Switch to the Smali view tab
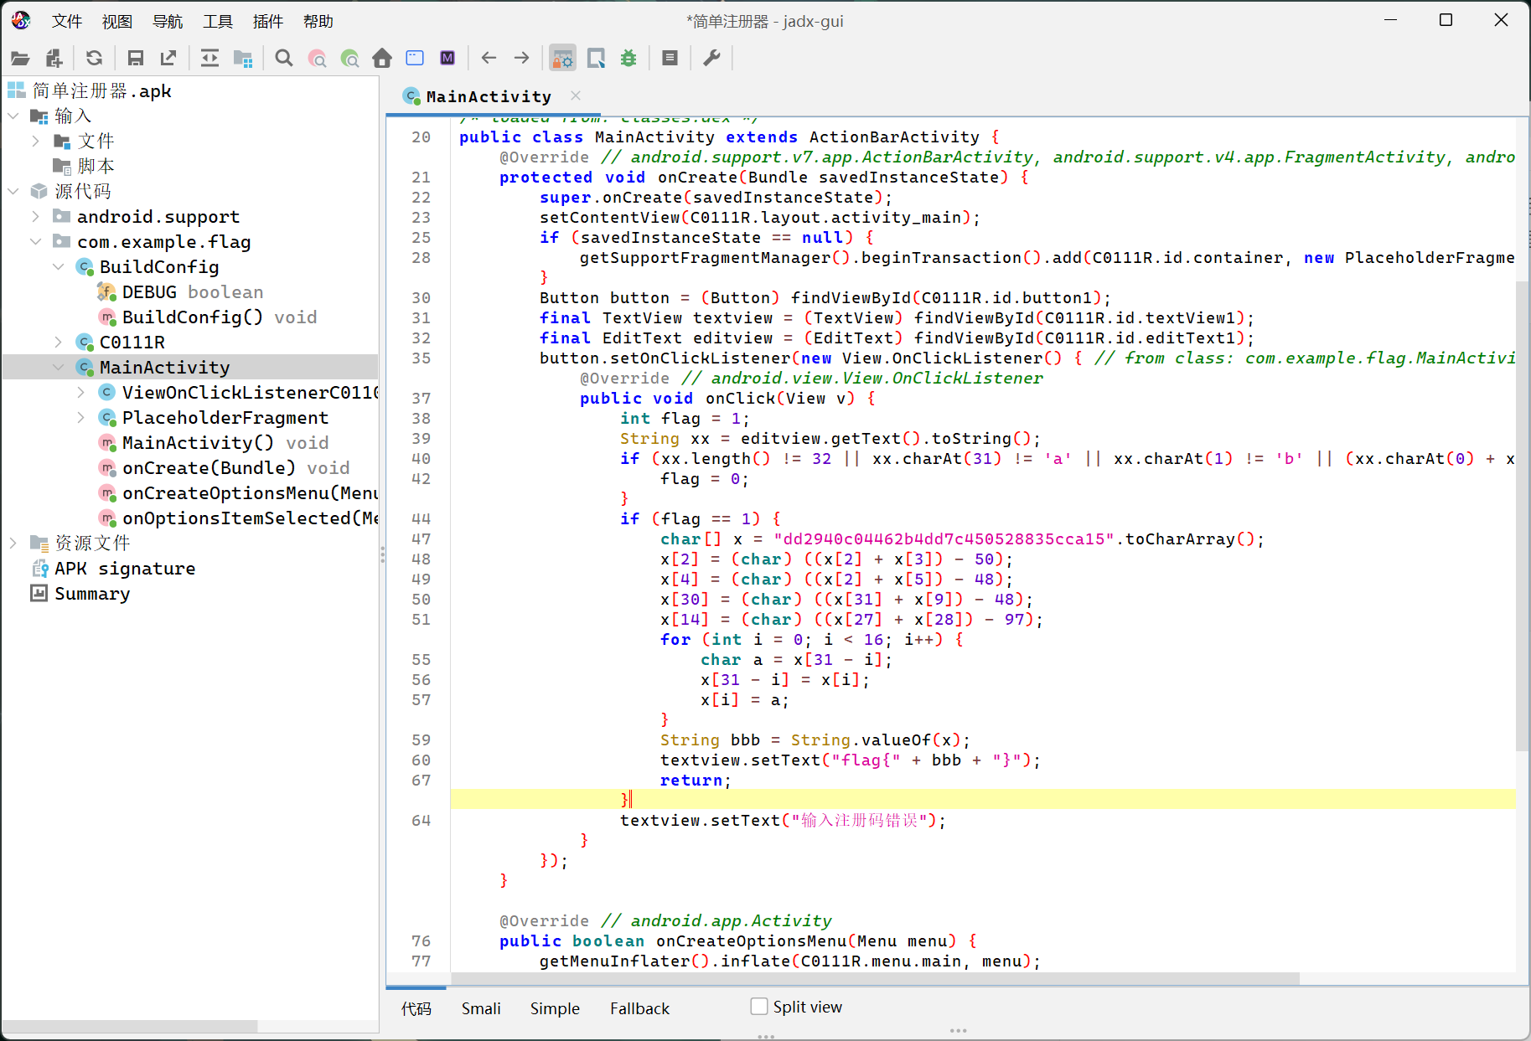Screen dimensions: 1531x1041 [x=481, y=1008]
